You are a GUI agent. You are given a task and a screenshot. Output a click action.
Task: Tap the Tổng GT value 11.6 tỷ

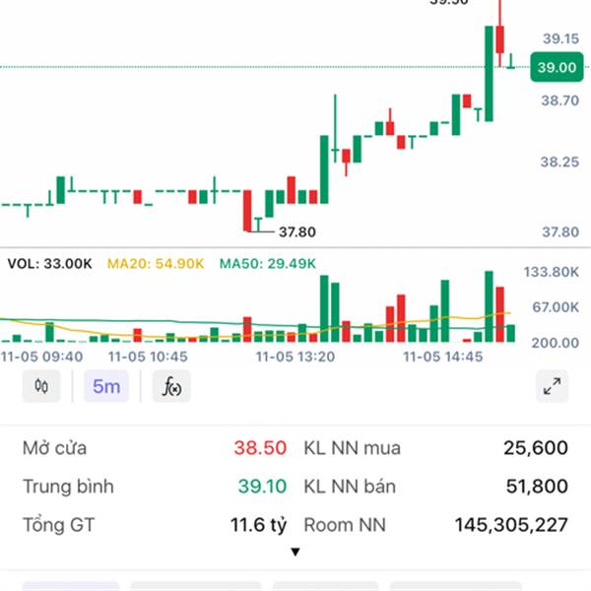(x=258, y=525)
